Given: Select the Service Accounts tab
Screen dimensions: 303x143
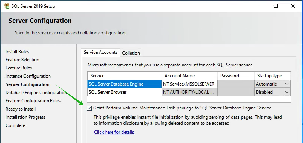Looking at the screenshot, I should click(101, 52).
